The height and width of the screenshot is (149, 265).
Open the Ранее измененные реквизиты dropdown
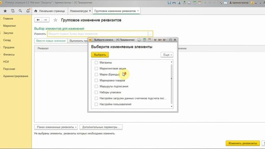[x=56, y=127]
